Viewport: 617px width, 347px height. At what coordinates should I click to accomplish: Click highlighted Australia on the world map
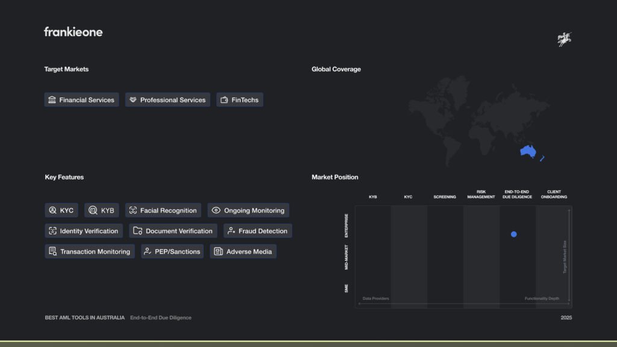[x=528, y=151]
